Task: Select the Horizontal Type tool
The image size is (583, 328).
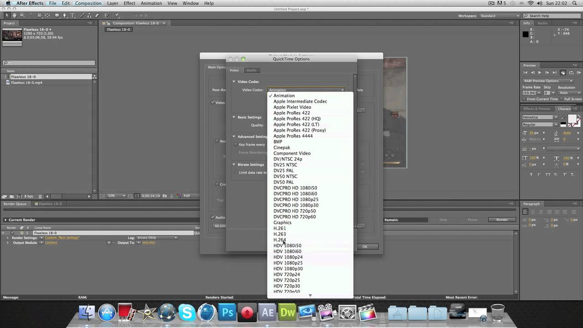Action: (x=72, y=15)
